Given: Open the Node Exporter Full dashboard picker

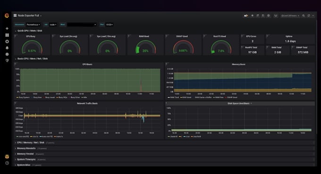Looking at the screenshot, I should [29, 16].
